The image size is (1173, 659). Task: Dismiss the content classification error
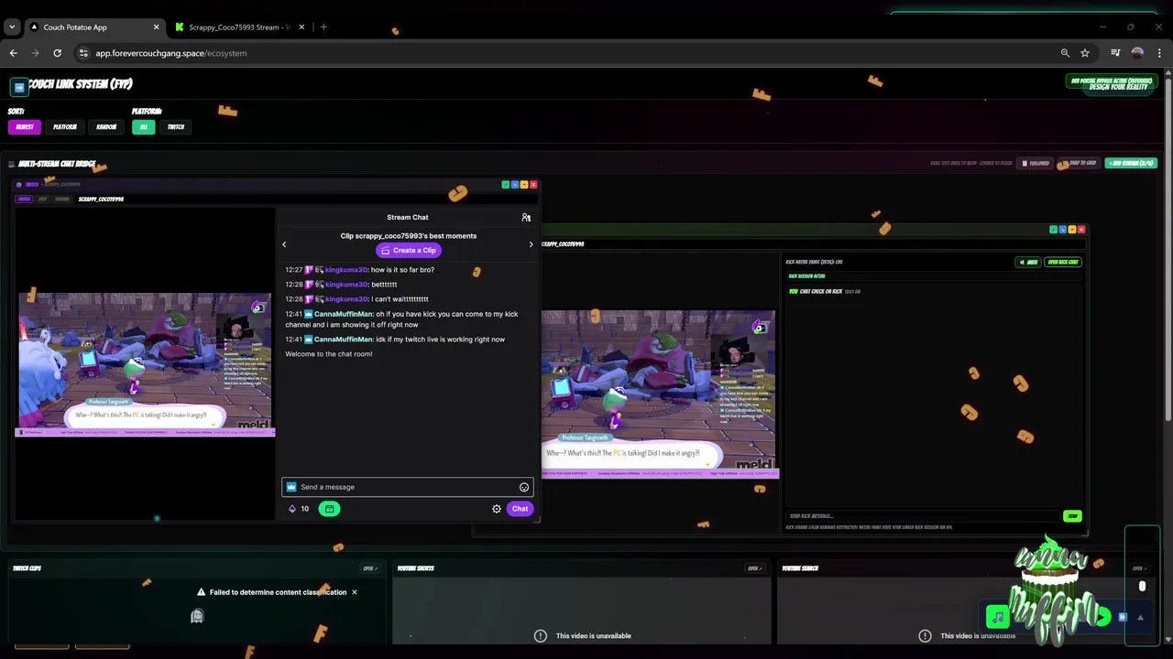coord(355,592)
